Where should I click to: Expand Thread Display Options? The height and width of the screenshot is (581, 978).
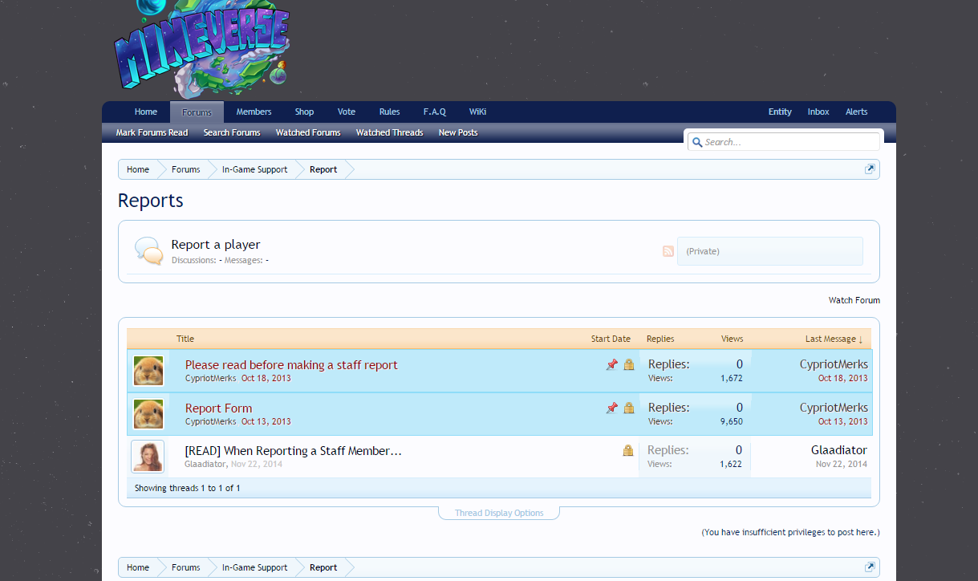click(x=499, y=513)
